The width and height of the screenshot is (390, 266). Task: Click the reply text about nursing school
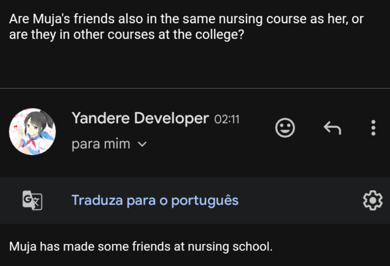pos(141,246)
